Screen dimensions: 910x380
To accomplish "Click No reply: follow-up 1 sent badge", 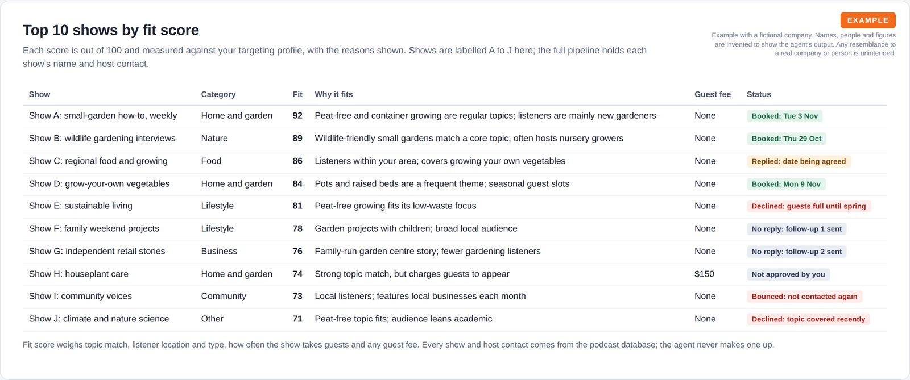I will [x=796, y=229].
